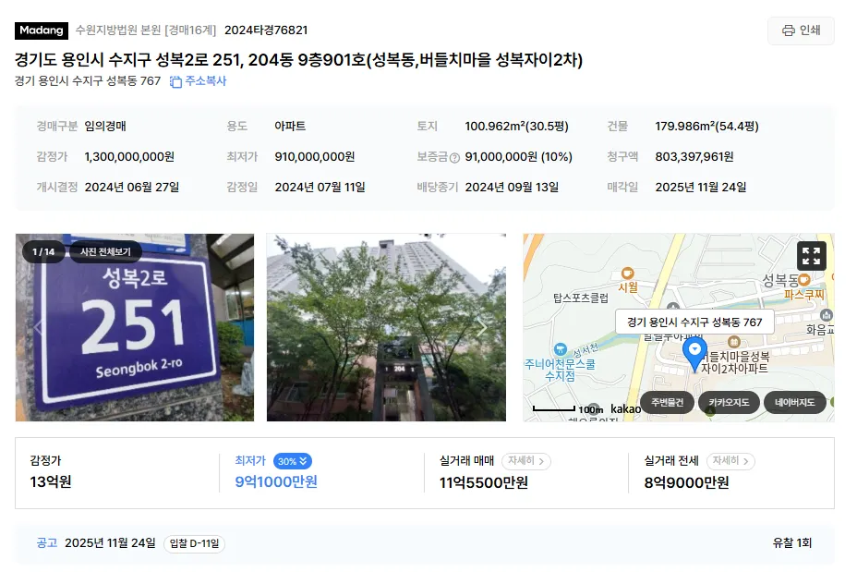Image resolution: width=857 pixels, height=572 pixels.
Task: Open 실거래 매매 자세히 details
Action: click(x=525, y=461)
